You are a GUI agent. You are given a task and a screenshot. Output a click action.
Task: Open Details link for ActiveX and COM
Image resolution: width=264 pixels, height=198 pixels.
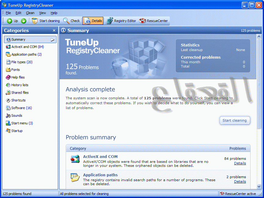coord(240,163)
